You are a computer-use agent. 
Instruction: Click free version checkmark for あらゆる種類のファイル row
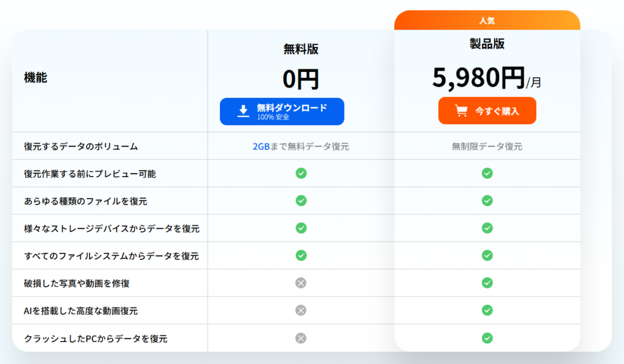301,200
